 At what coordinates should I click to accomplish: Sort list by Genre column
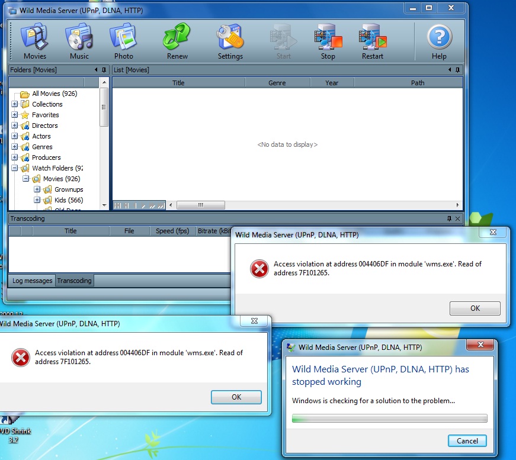[277, 83]
